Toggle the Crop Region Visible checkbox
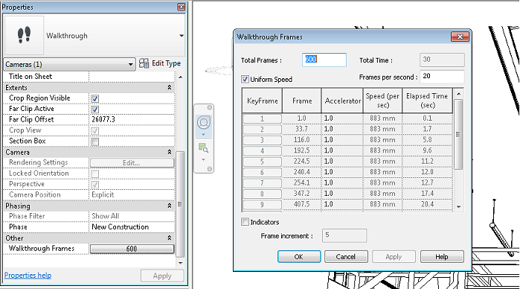 coord(94,98)
